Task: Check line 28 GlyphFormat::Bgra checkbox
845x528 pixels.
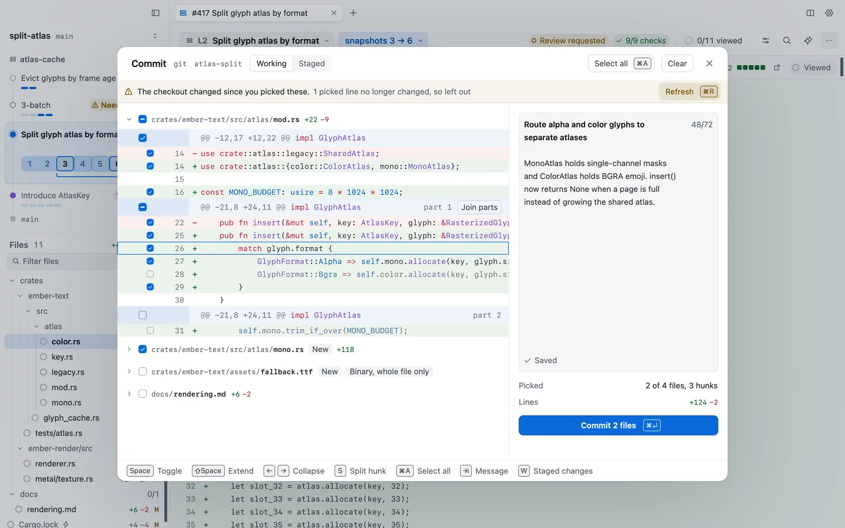Action: point(150,274)
